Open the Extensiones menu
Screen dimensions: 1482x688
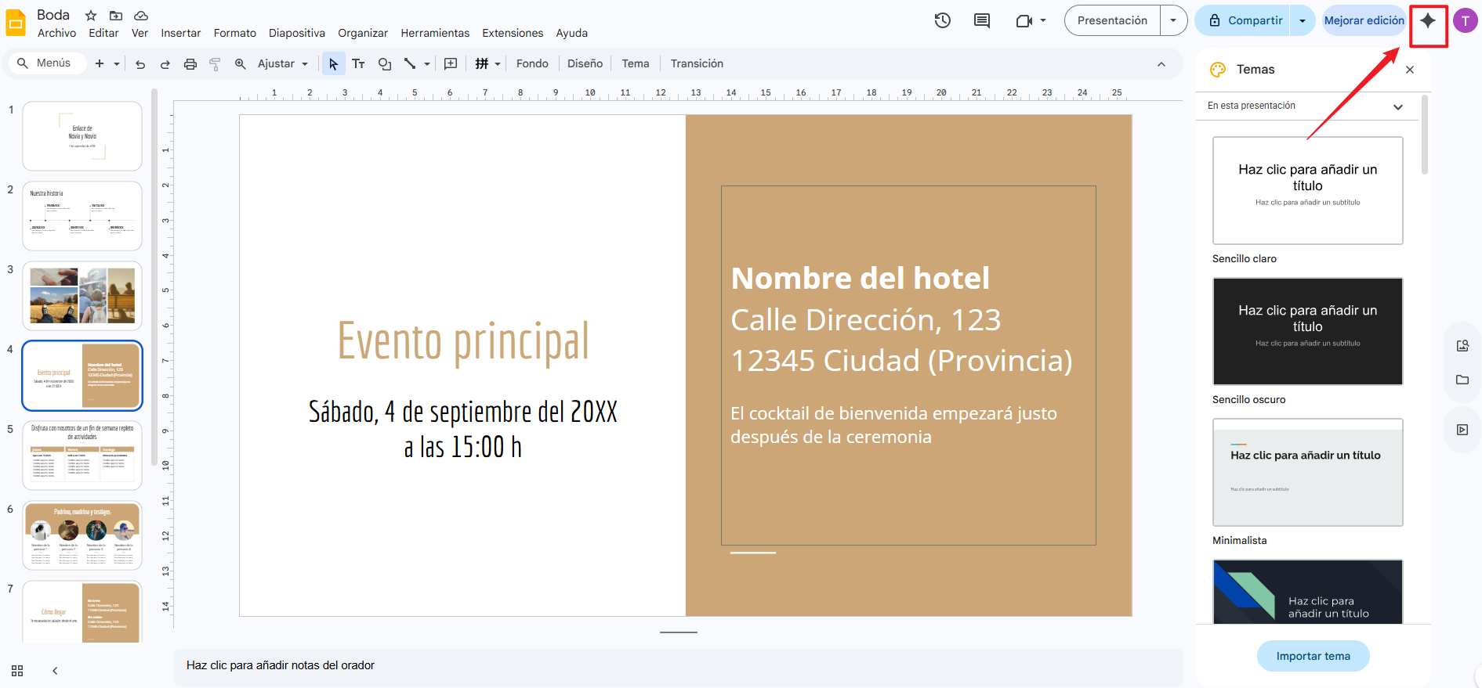[513, 33]
